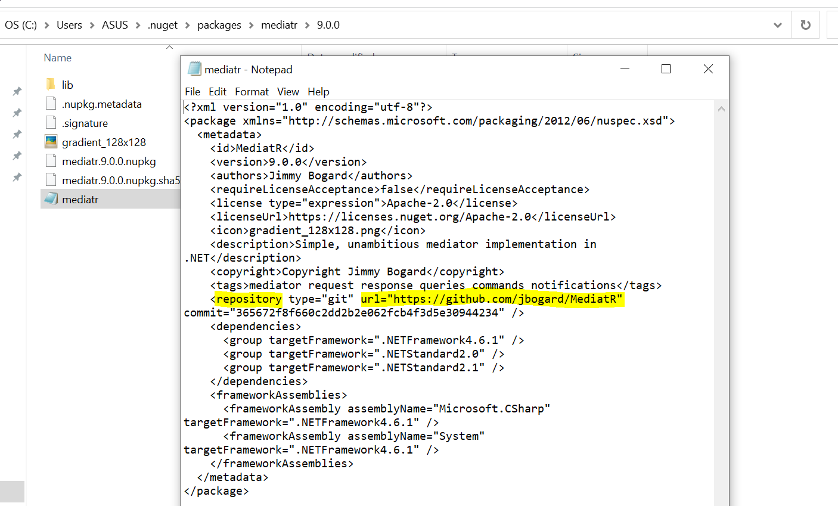Click the OS (C:) breadcrumb
Viewport: 838px width, 506px height.
21,25
